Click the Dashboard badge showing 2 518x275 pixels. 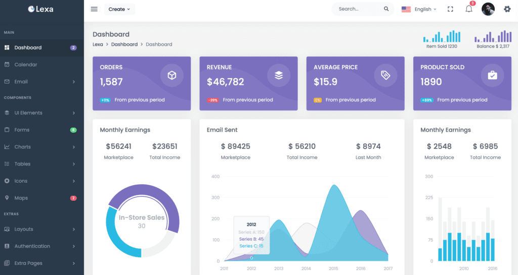click(73, 48)
